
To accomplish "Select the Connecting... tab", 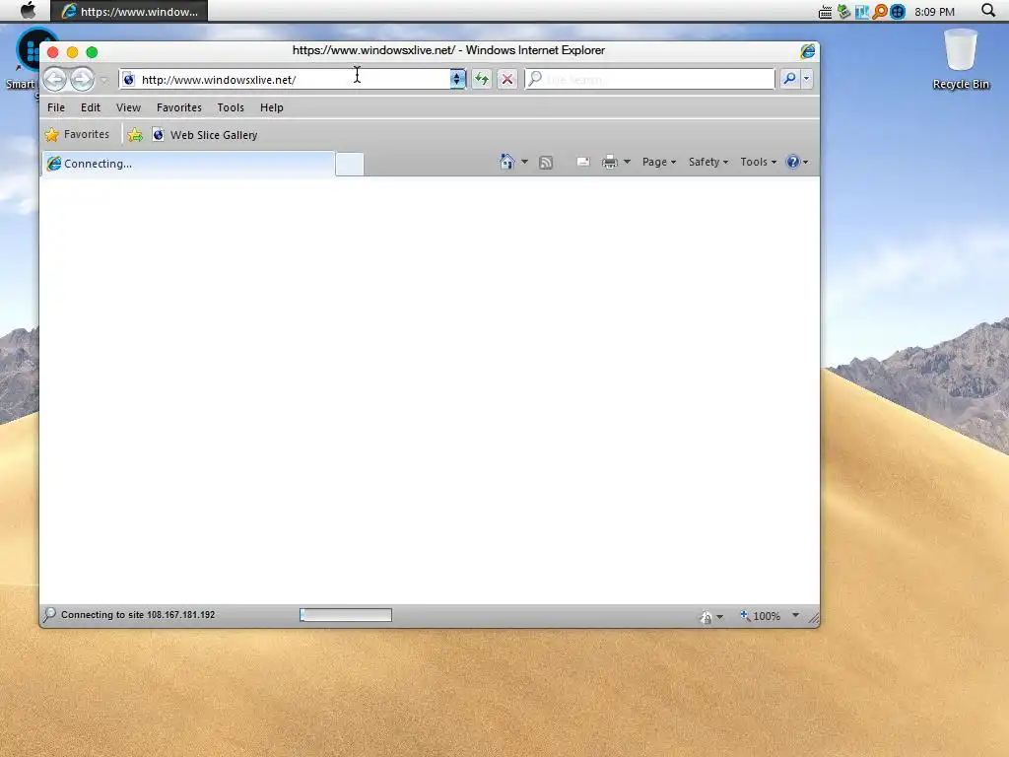I will coord(188,164).
